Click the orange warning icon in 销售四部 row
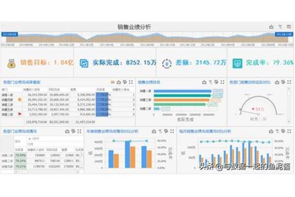The width and height of the screenshot is (295, 197). (20, 99)
